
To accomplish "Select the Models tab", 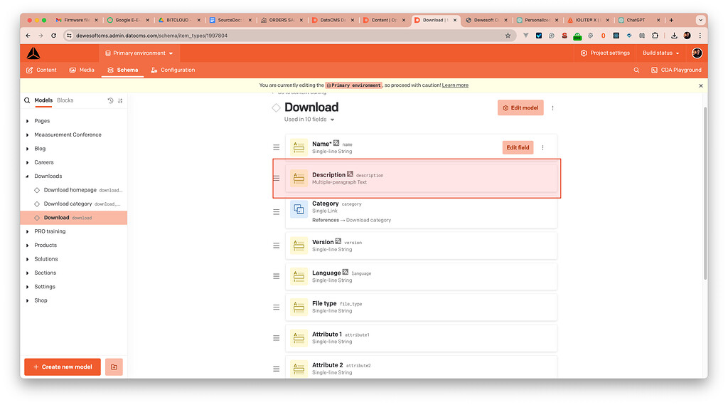I will click(43, 100).
